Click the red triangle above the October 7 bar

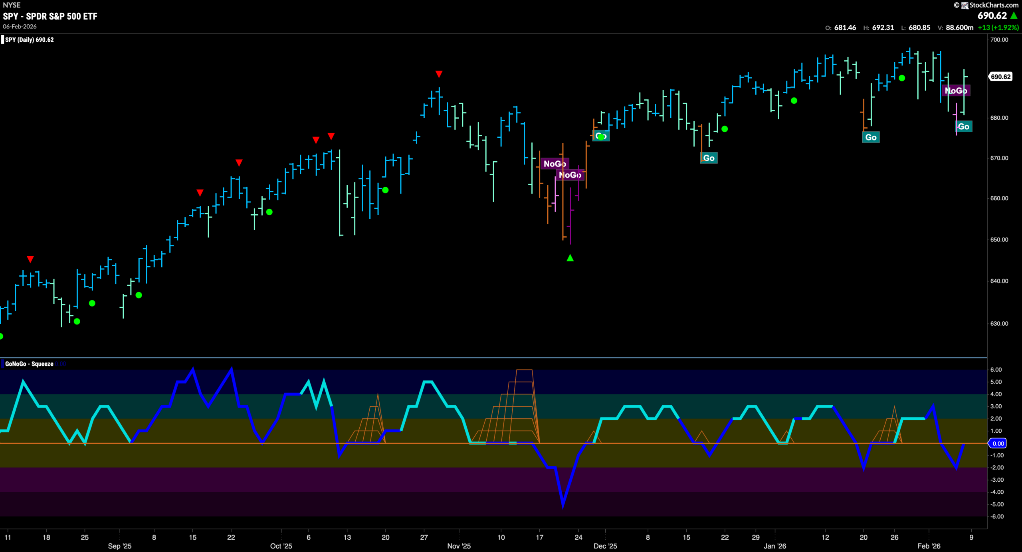pos(316,140)
